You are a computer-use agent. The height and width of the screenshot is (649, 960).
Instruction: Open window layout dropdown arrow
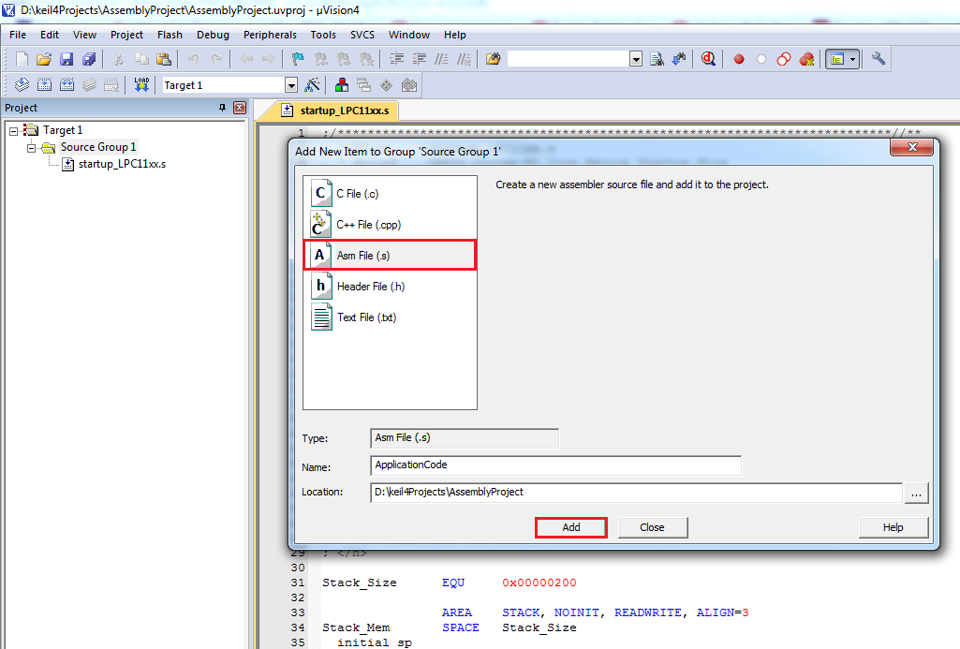click(x=853, y=59)
